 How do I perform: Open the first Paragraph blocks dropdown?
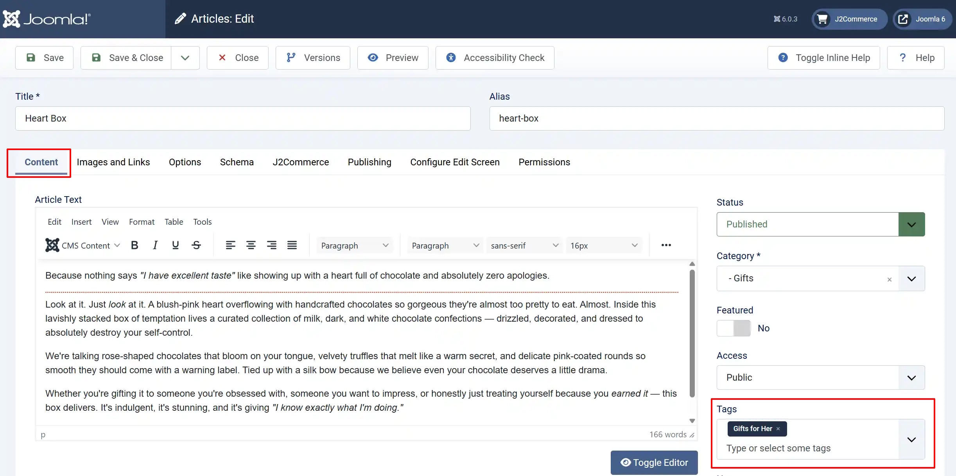[x=355, y=245]
